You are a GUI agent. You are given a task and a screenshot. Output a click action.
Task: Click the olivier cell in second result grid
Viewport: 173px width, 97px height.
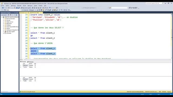click(31, 81)
